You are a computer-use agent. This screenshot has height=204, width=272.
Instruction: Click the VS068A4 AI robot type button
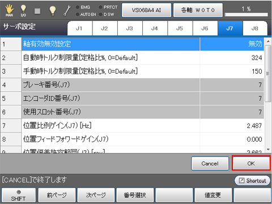[146, 10]
